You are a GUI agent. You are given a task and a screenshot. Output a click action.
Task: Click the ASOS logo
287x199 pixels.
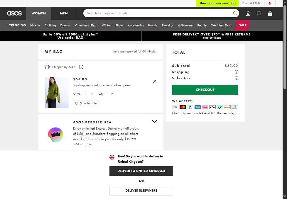(x=14, y=13)
